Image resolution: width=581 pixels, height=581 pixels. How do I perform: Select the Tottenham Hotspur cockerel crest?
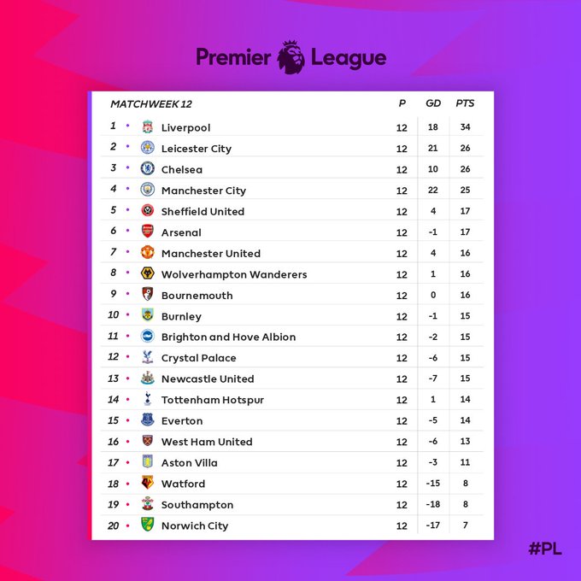tap(148, 399)
